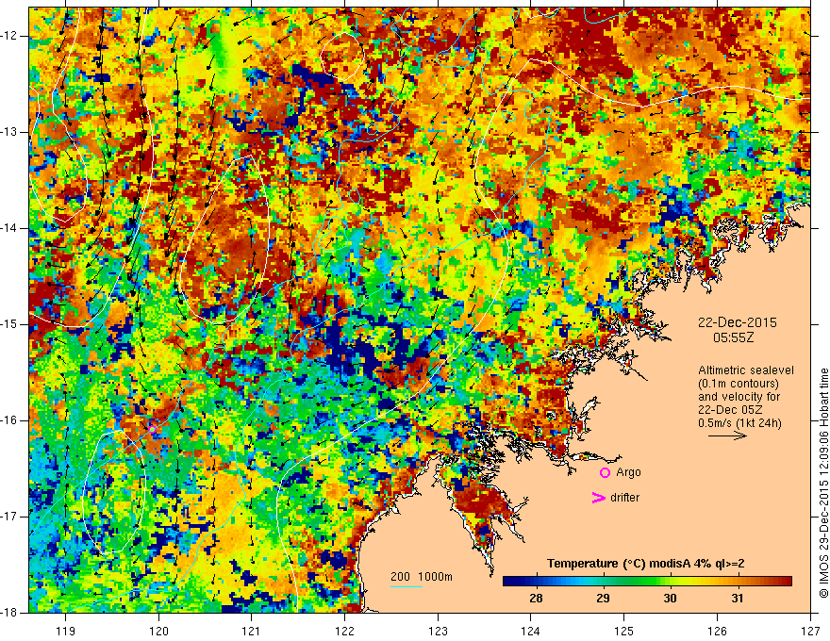Screen dimensions: 830x641
Task: Click the '123' longitude axis label
Action: point(438,631)
